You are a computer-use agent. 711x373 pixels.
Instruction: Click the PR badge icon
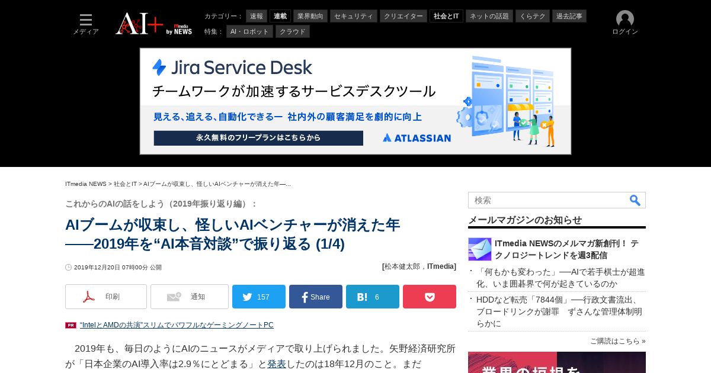(71, 325)
